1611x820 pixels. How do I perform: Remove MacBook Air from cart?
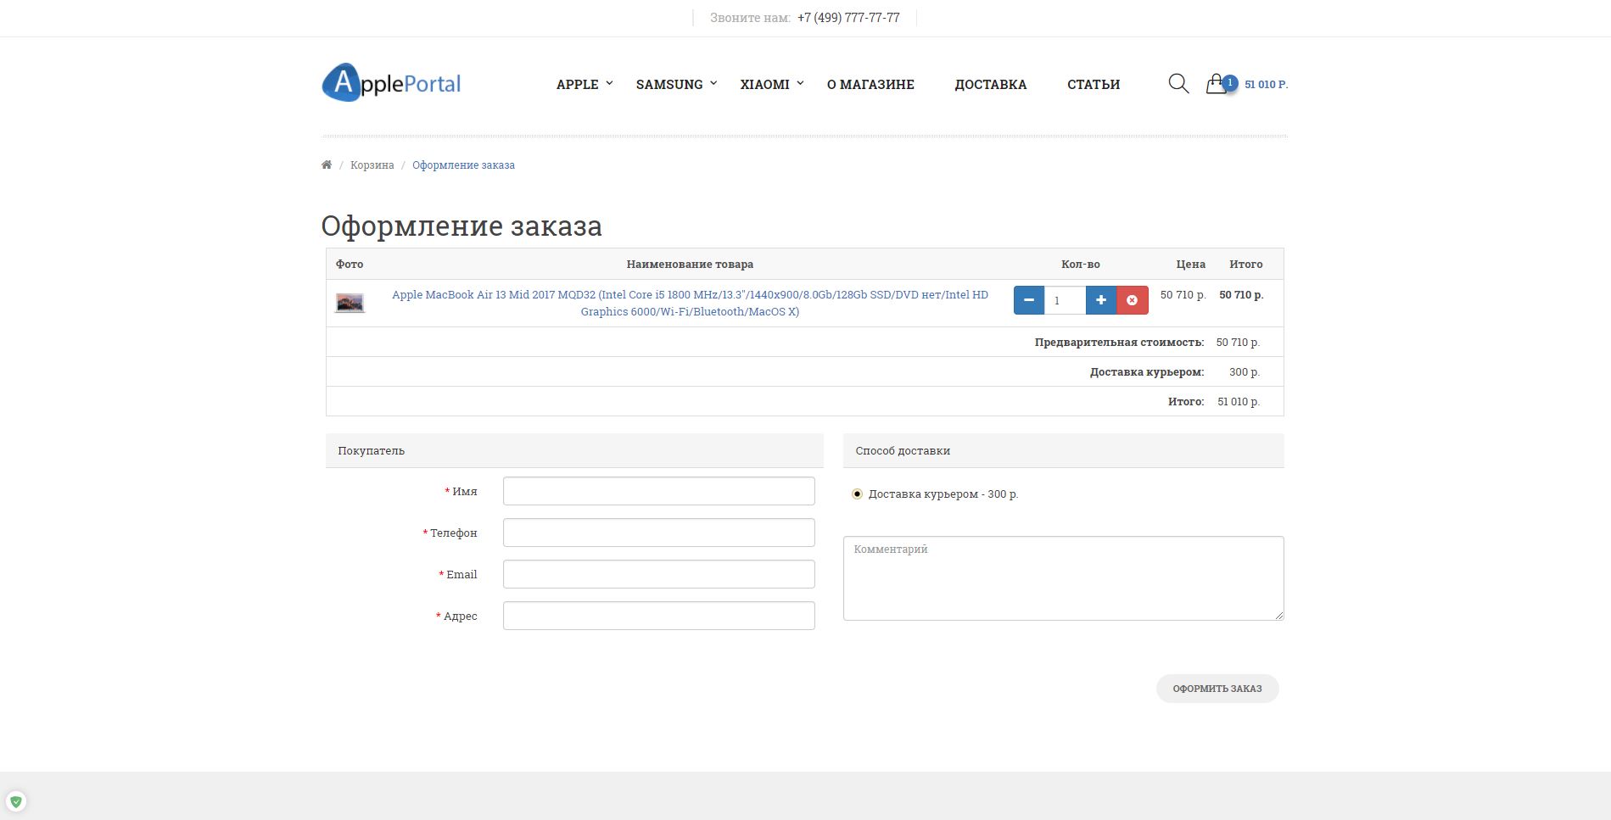pyautogui.click(x=1133, y=300)
